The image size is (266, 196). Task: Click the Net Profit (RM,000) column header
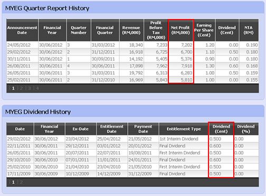coord(180,30)
